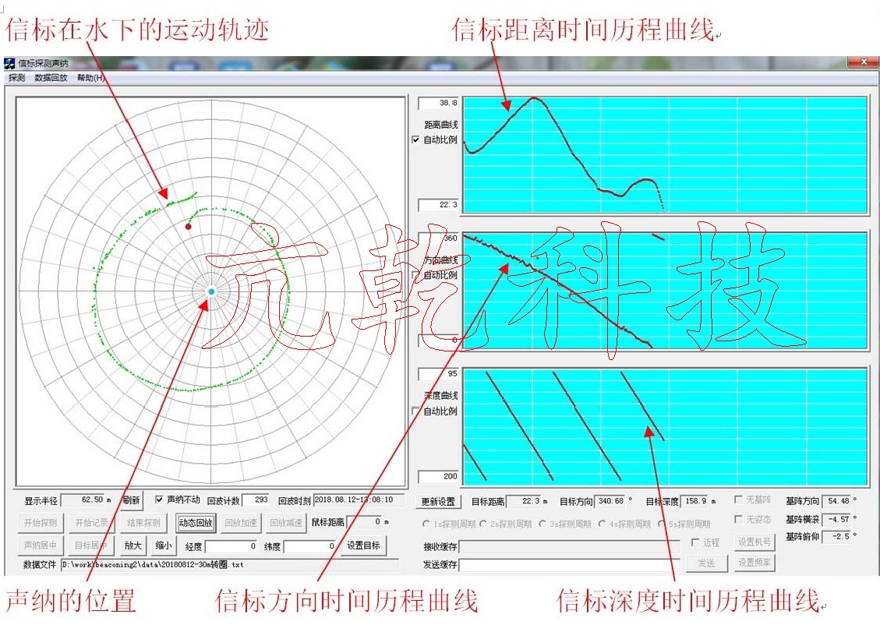The image size is (880, 632).
Task: Click the 刷新 button
Action: point(132,500)
